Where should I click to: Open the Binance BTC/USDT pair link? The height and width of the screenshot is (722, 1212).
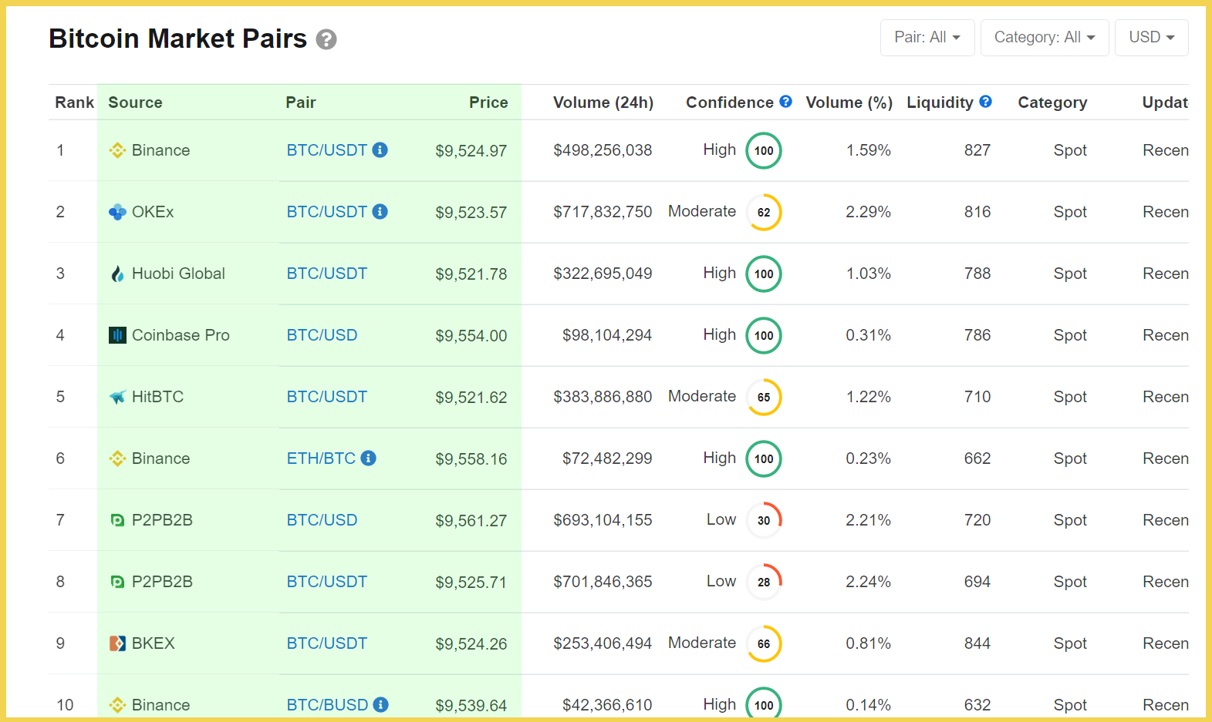[x=327, y=150]
